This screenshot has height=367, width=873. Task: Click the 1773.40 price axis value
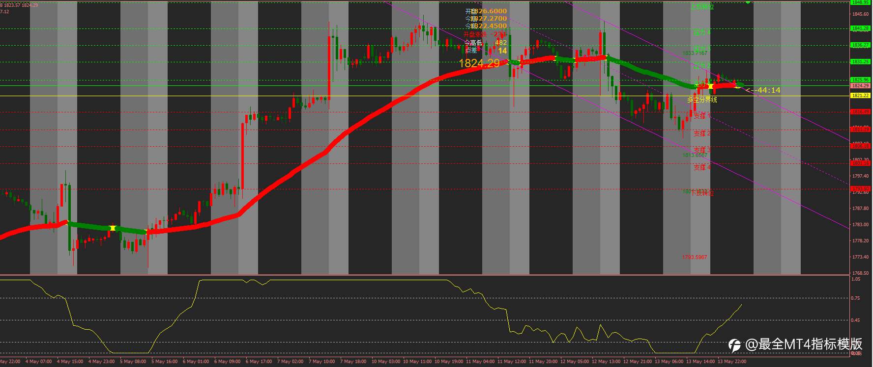pyautogui.click(x=861, y=257)
